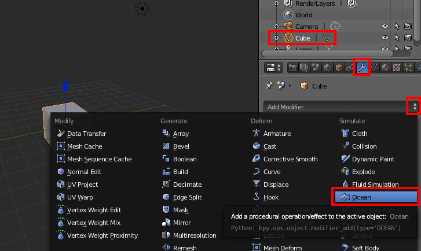Choose the Fluid Simulation modifier
421x251 pixels.
[x=375, y=184]
